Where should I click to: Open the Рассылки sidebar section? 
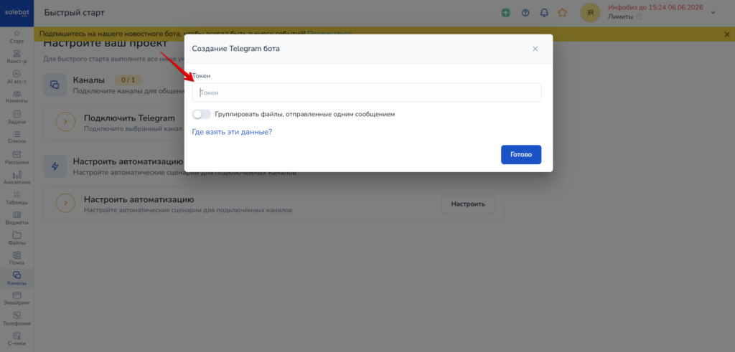(x=17, y=158)
